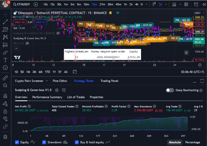Click the link drawings icon

click(5, 126)
